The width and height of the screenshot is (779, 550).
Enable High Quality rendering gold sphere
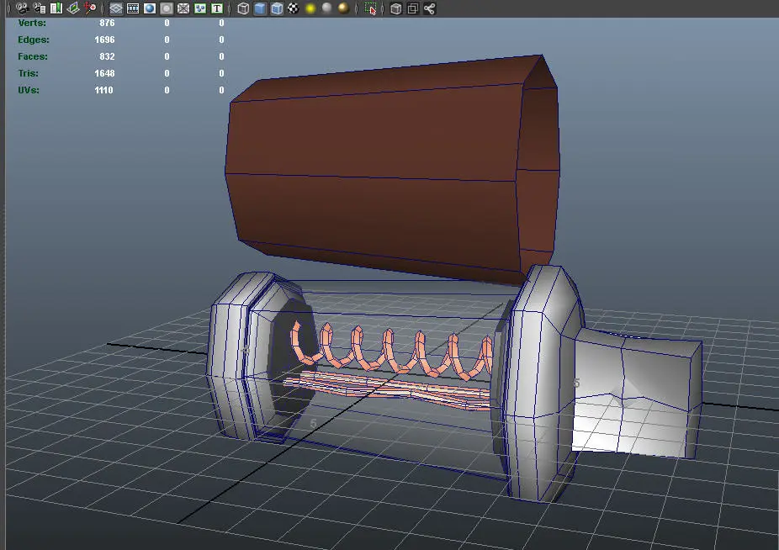coord(343,8)
